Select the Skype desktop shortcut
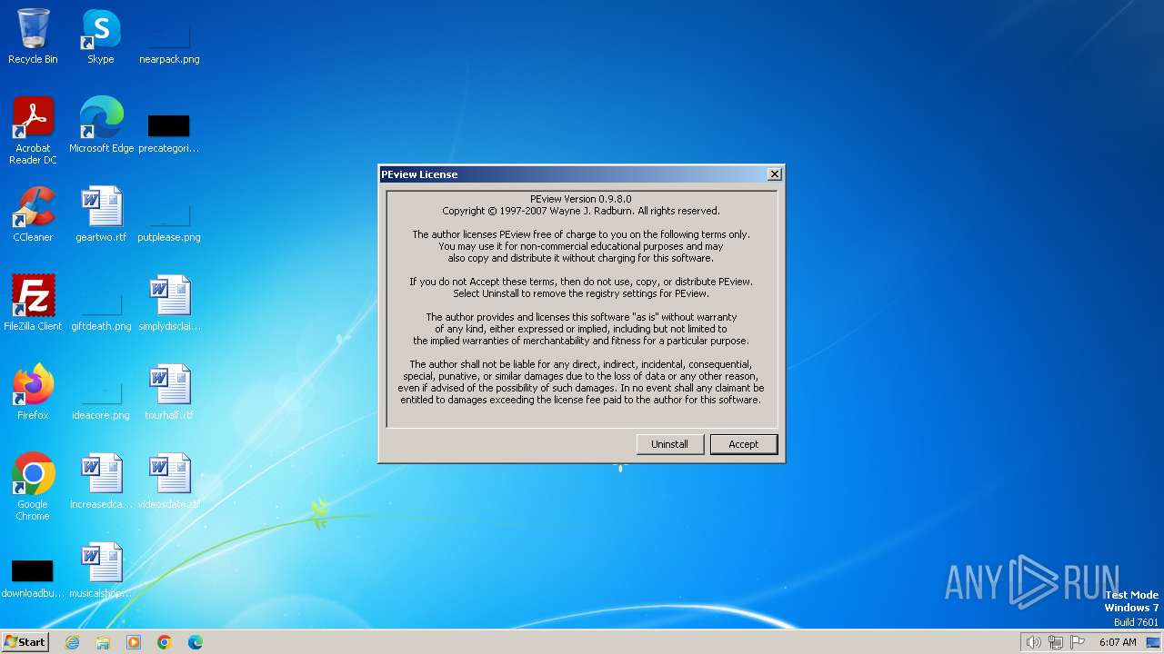 (x=101, y=36)
